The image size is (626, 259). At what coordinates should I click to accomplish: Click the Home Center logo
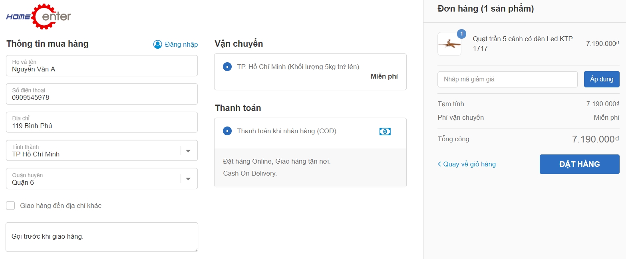coord(39,16)
